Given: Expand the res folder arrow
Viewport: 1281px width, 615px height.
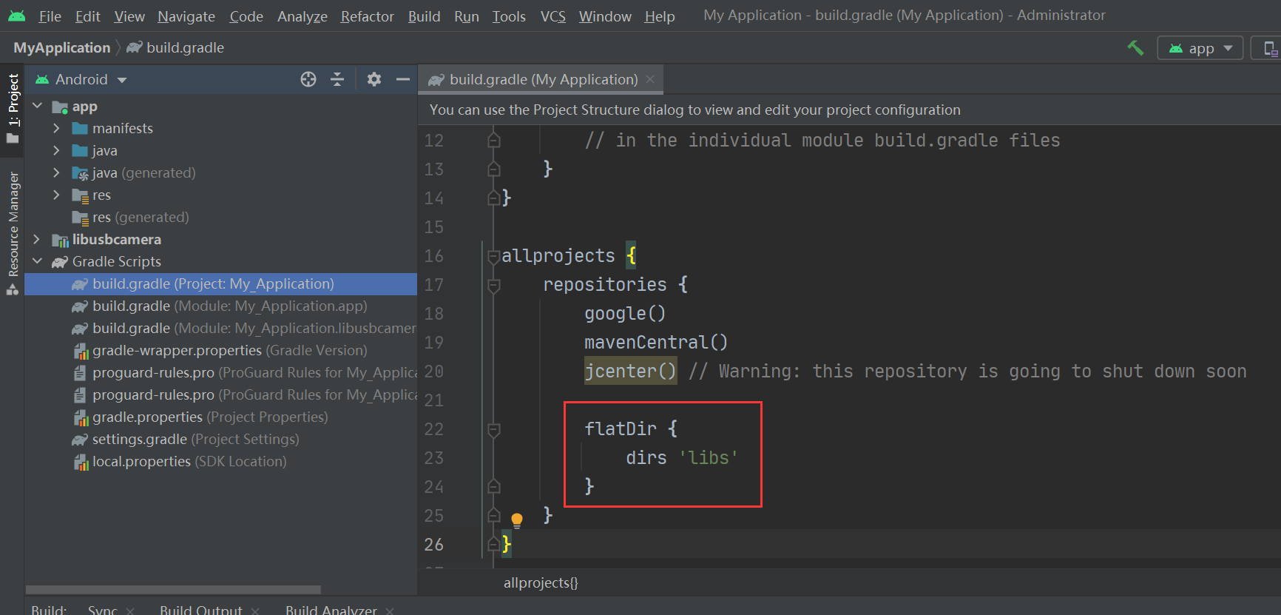Looking at the screenshot, I should tap(57, 195).
